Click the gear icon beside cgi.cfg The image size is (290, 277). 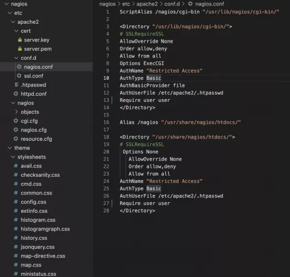coord(15,121)
